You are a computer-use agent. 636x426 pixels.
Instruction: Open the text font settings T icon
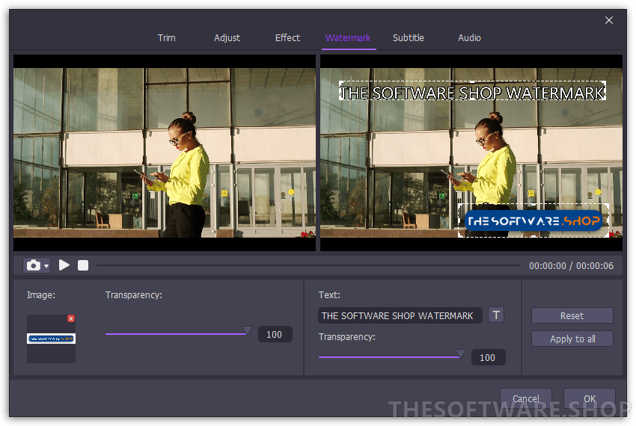click(495, 315)
